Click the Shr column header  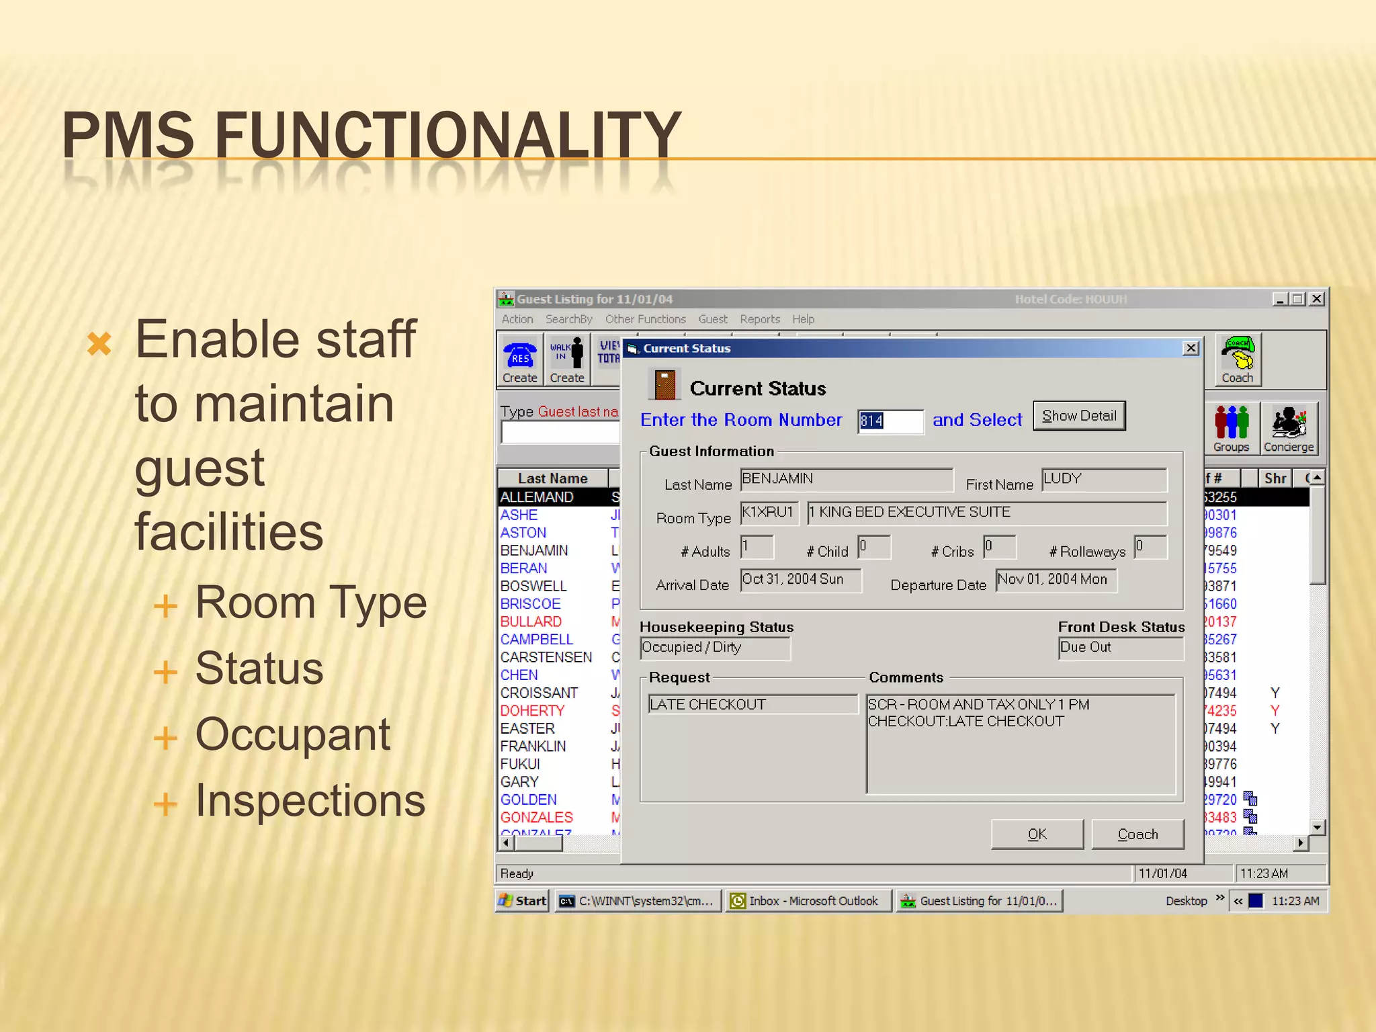point(1275,478)
